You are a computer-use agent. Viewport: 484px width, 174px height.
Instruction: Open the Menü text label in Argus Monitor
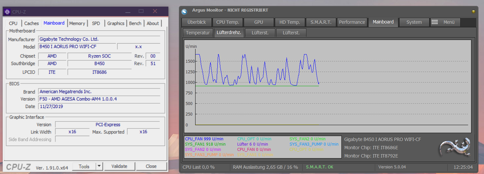[x=449, y=22]
